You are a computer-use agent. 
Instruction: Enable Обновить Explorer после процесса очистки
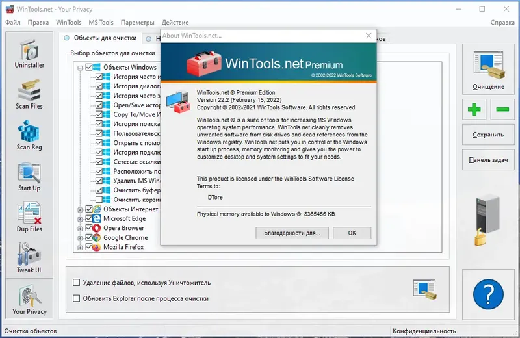[x=76, y=298]
